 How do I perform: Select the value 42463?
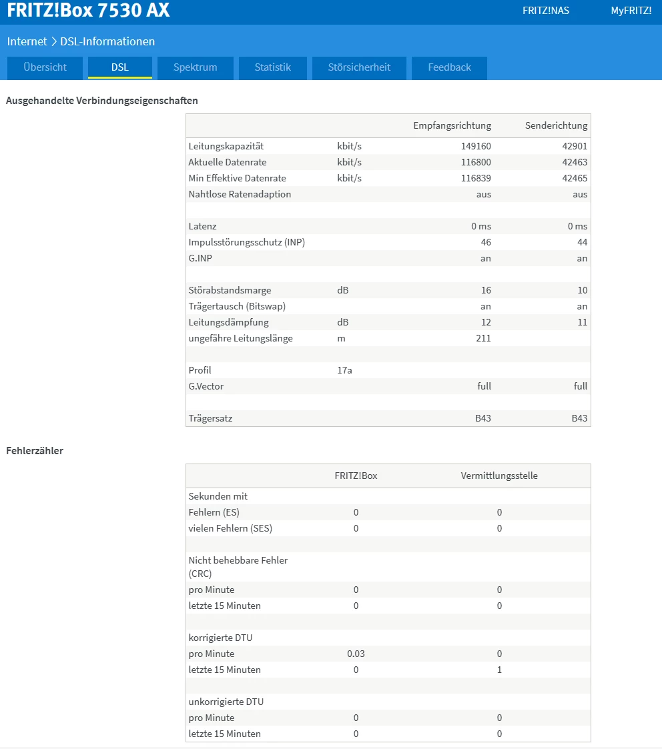coord(575,162)
